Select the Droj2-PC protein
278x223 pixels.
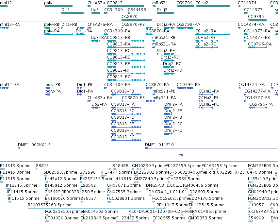point(168,127)
